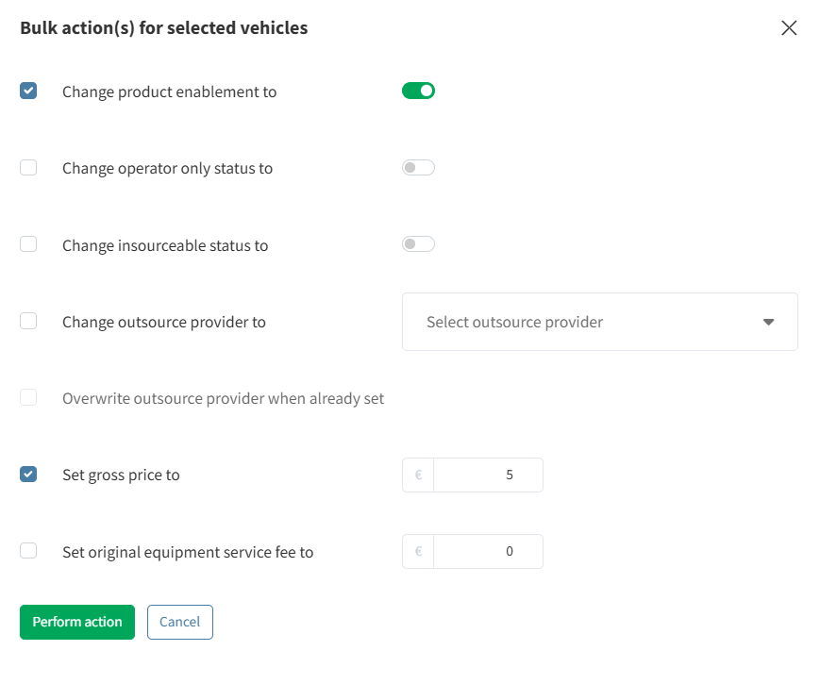
Task: Close the bulk actions dialog
Action: pyautogui.click(x=789, y=28)
